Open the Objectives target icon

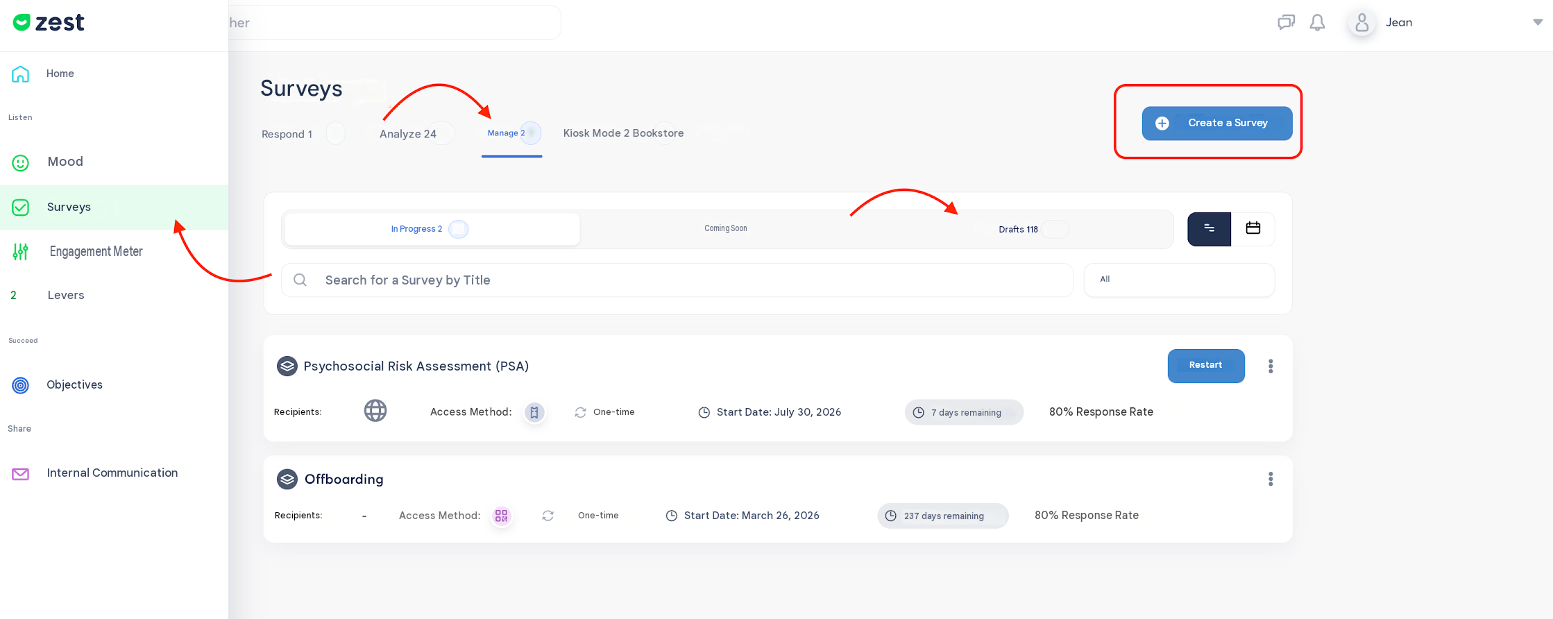21,385
